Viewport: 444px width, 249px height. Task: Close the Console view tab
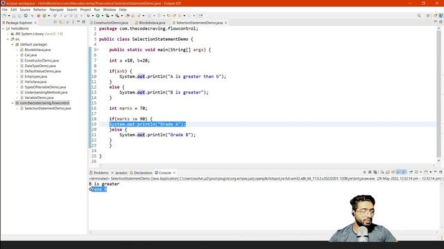click(174, 173)
